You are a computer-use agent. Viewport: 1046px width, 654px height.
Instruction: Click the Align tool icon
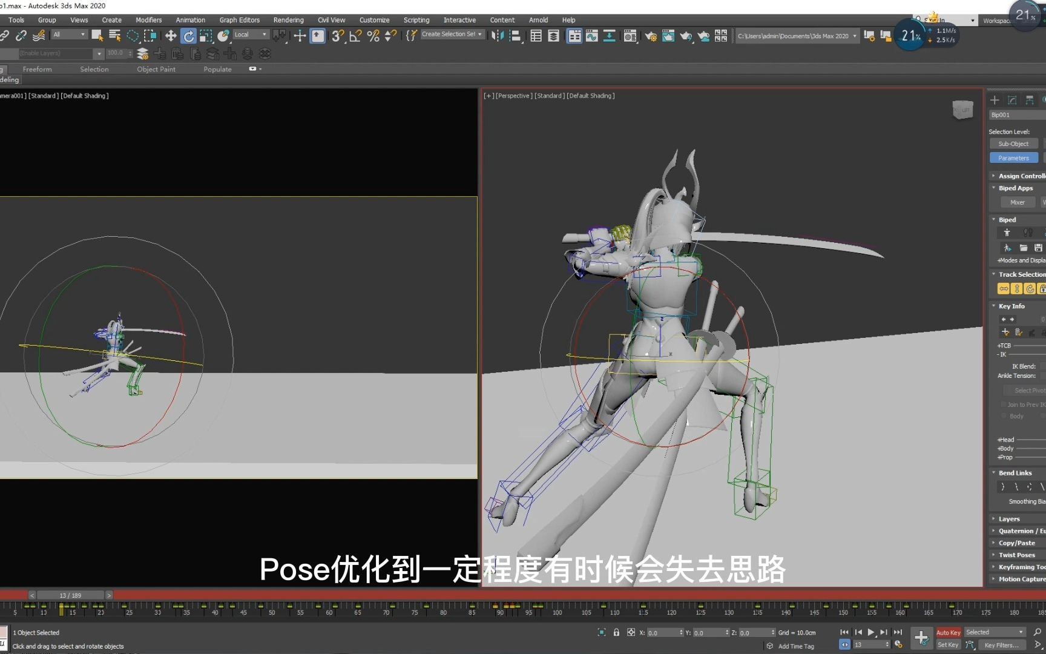[x=515, y=36]
